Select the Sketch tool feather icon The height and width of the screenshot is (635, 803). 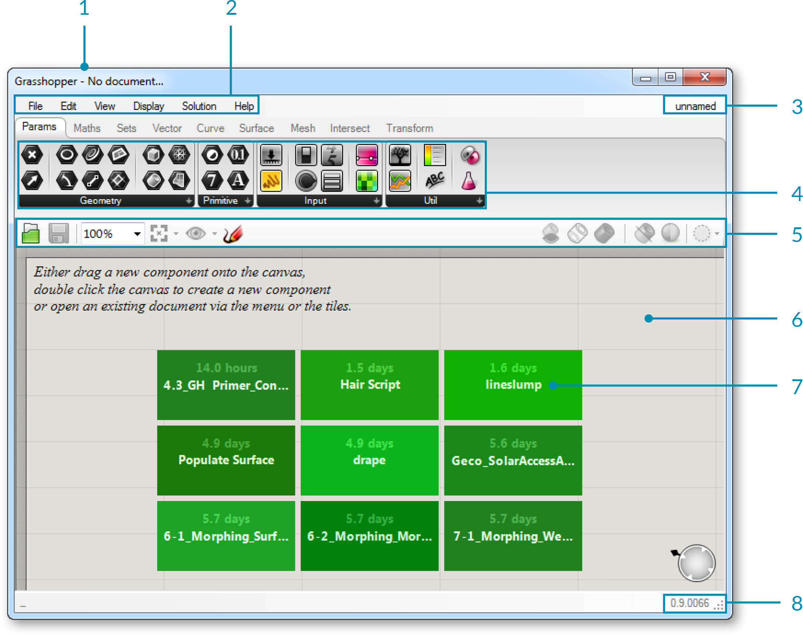(233, 234)
